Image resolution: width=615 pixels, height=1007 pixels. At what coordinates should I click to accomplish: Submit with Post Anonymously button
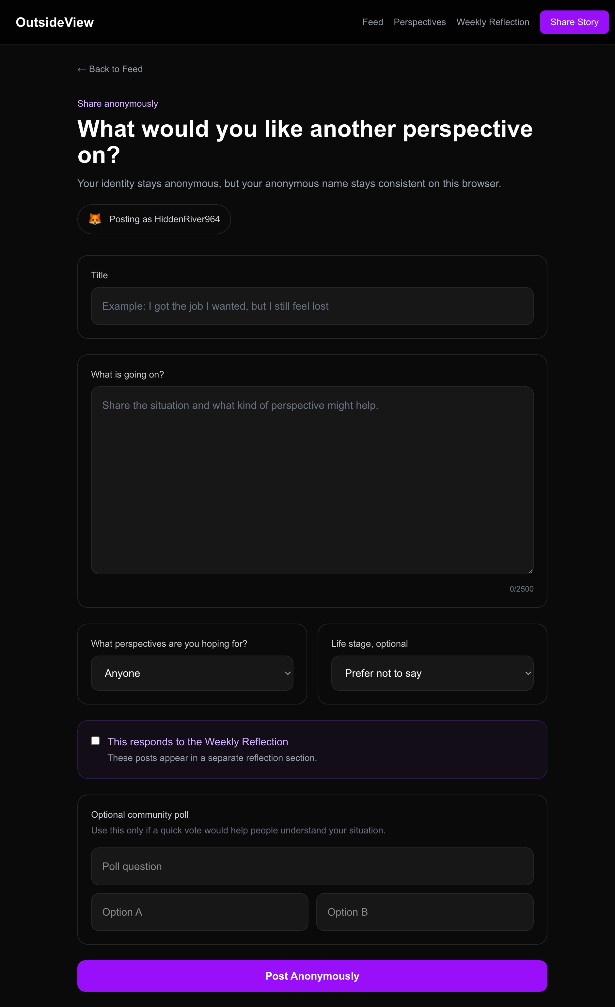(x=312, y=976)
